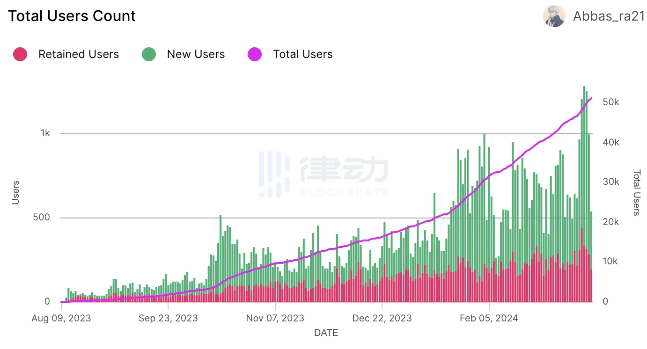This screenshot has width=647, height=349.
Task: Toggle the New Users green legend dot
Action: pyautogui.click(x=149, y=54)
